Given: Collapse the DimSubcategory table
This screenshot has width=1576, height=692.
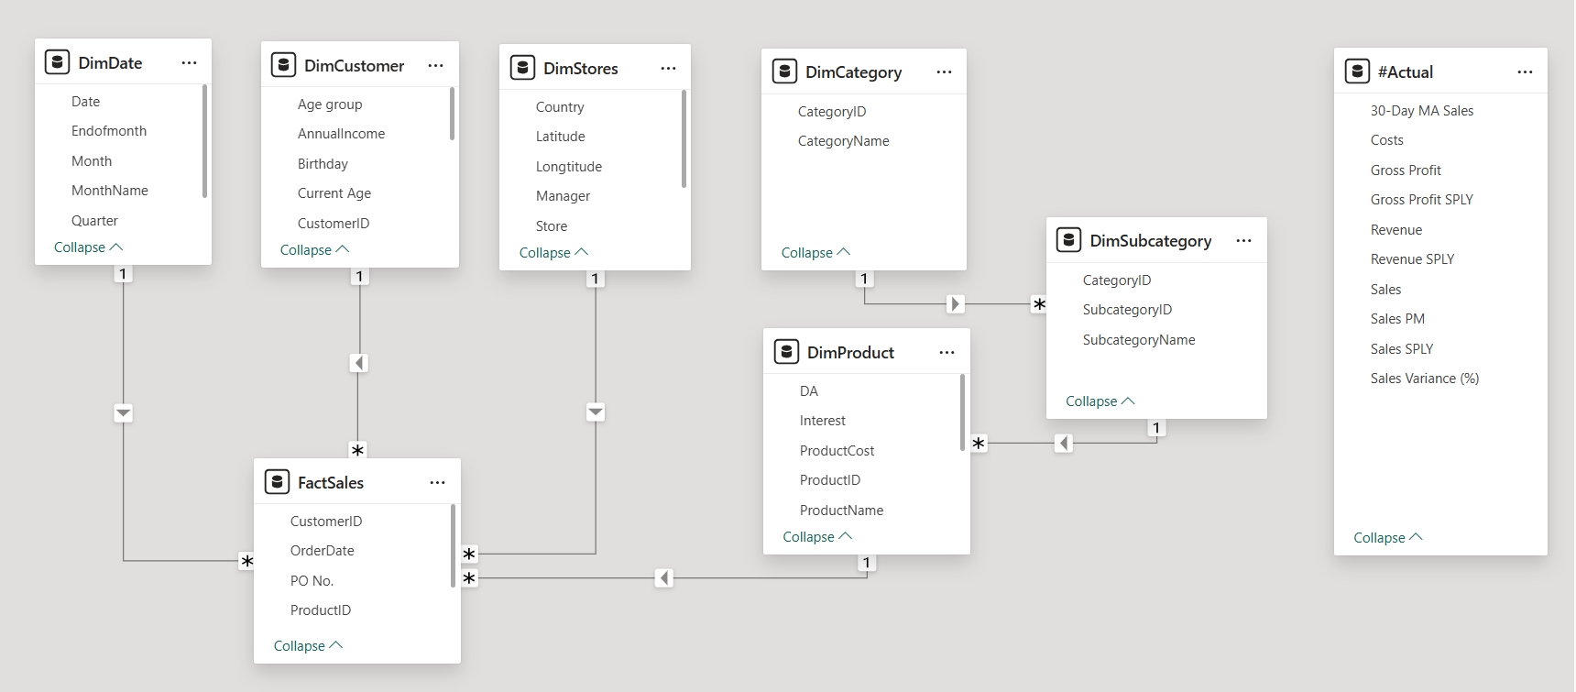Looking at the screenshot, I should pyautogui.click(x=1100, y=401).
